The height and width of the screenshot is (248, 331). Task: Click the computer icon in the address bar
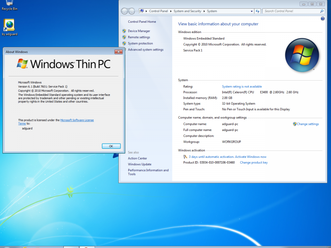[x=142, y=11]
